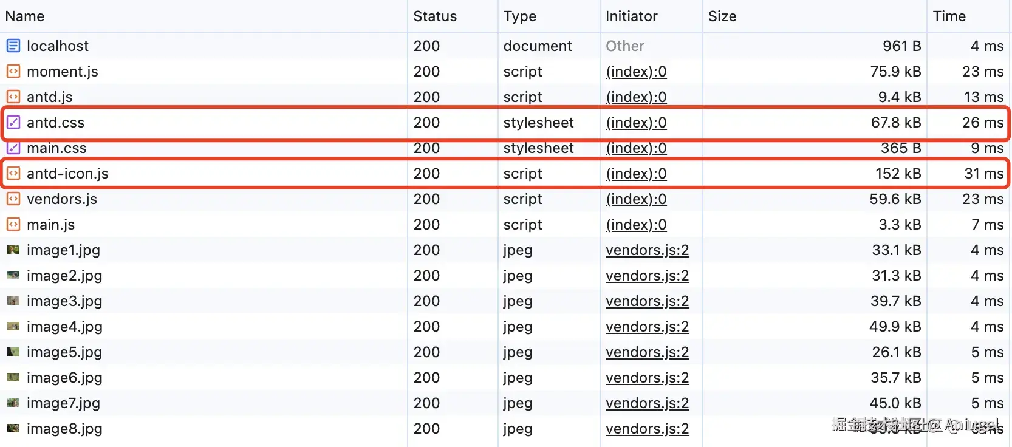1012x447 pixels.
Task: Open the vendors.js:2 initiator link for image3.jpg
Action: (x=647, y=301)
